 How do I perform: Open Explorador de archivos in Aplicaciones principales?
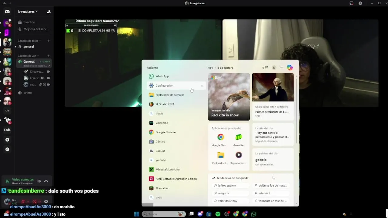220,158
